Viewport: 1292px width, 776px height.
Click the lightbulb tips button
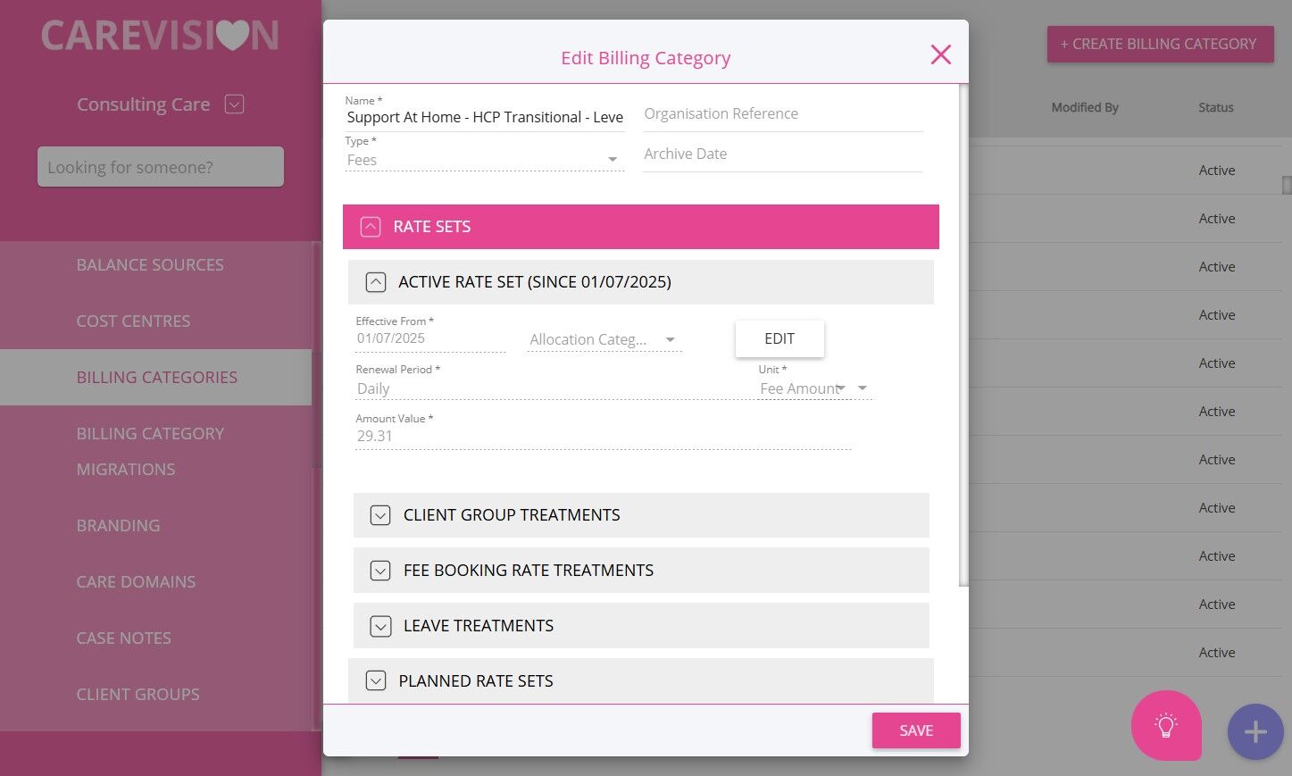point(1166,725)
